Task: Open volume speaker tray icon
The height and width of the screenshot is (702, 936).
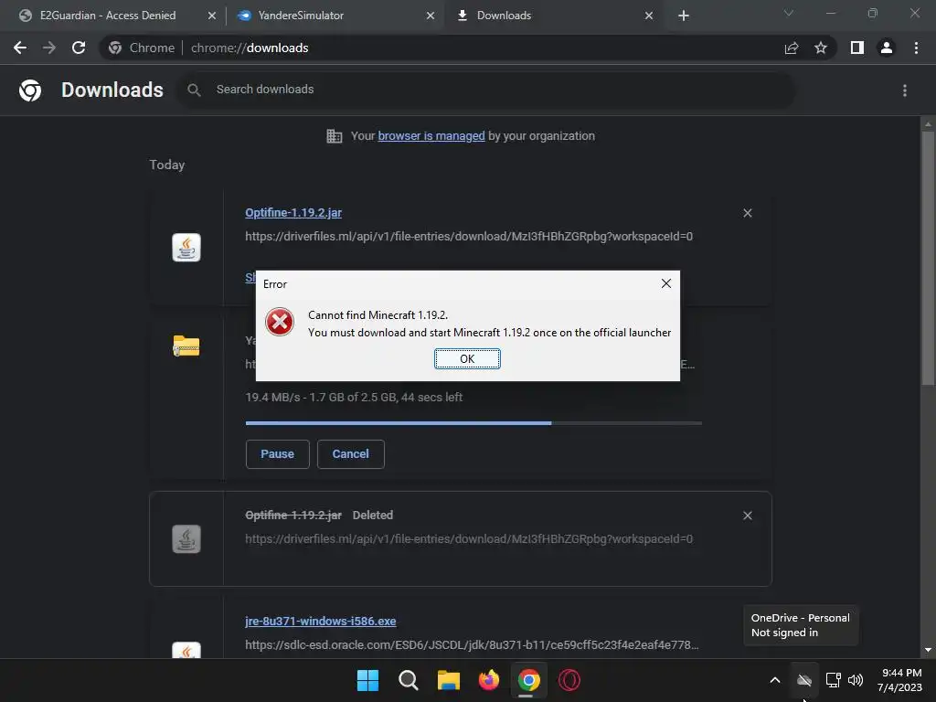Action: tap(856, 680)
